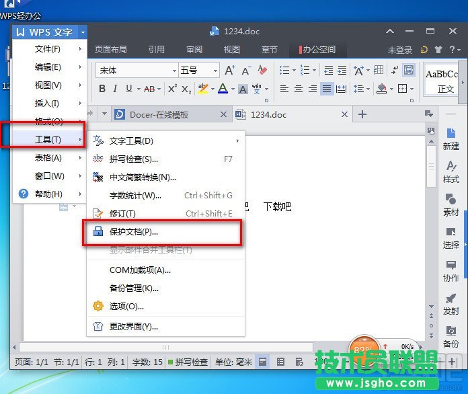The image size is (468, 394).
Task: Open phonetic guide wén icon
Action: point(256,89)
